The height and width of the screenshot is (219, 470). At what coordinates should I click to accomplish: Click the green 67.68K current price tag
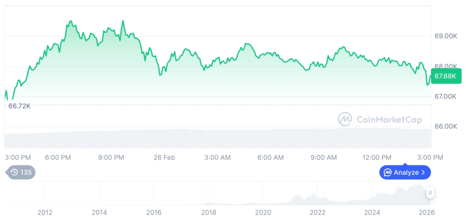click(x=446, y=76)
